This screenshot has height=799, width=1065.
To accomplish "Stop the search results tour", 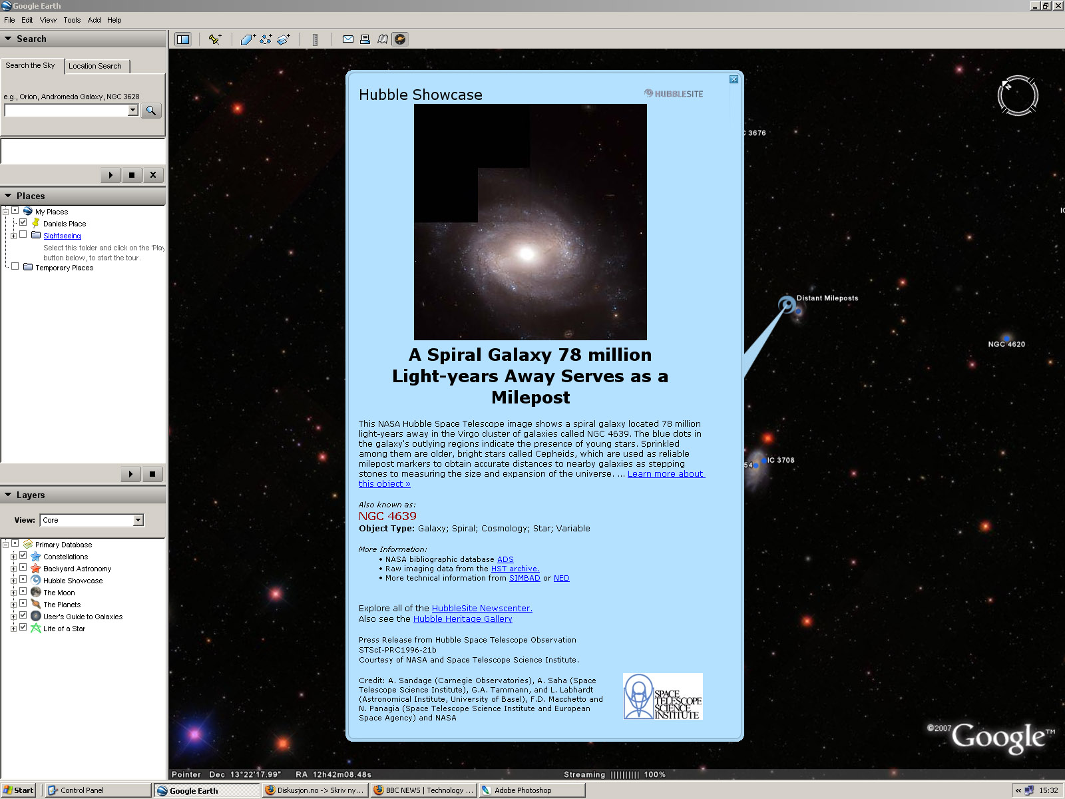I will 132,175.
